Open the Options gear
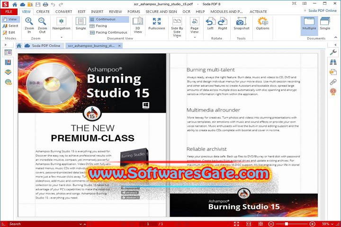Image resolution: width=341 pixels, height=227 pixels. pyautogui.click(x=262, y=24)
